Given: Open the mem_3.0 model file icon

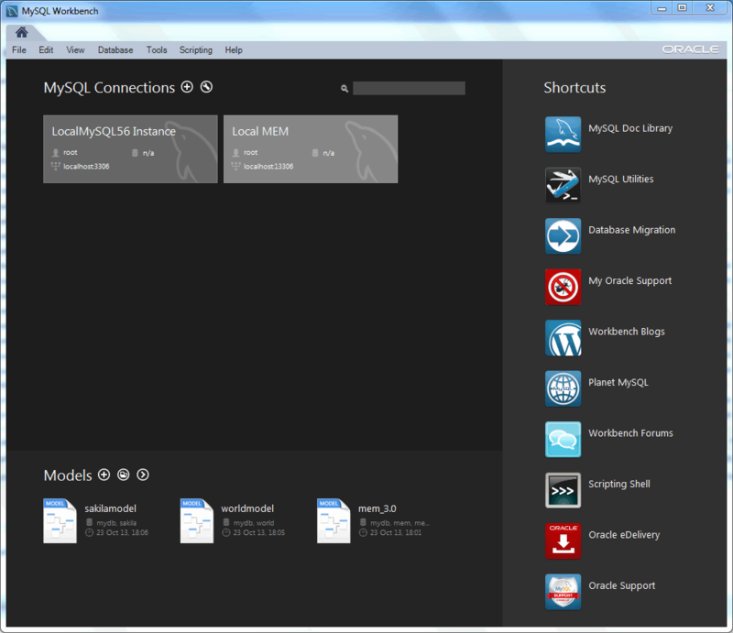Looking at the screenshot, I should pyautogui.click(x=334, y=521).
